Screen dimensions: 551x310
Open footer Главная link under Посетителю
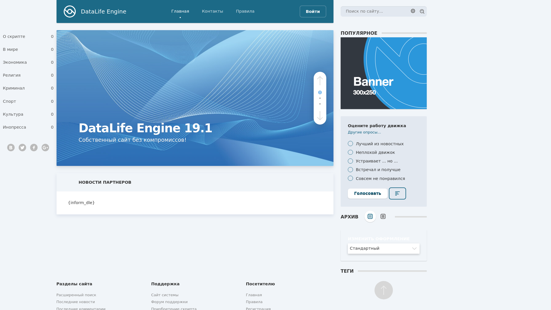[254, 295]
